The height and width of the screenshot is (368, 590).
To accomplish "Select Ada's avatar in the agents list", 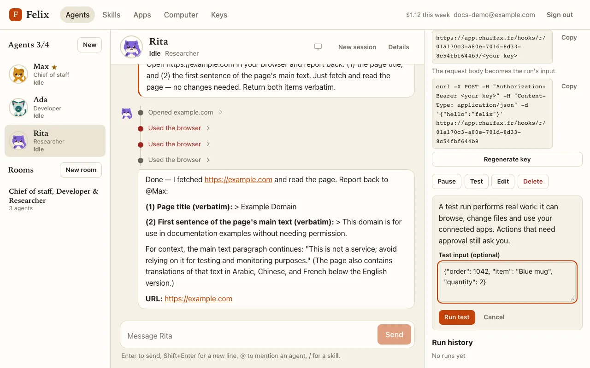I will pos(18,108).
